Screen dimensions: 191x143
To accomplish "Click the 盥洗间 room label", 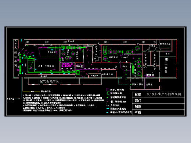I will [x=150, y=75].
